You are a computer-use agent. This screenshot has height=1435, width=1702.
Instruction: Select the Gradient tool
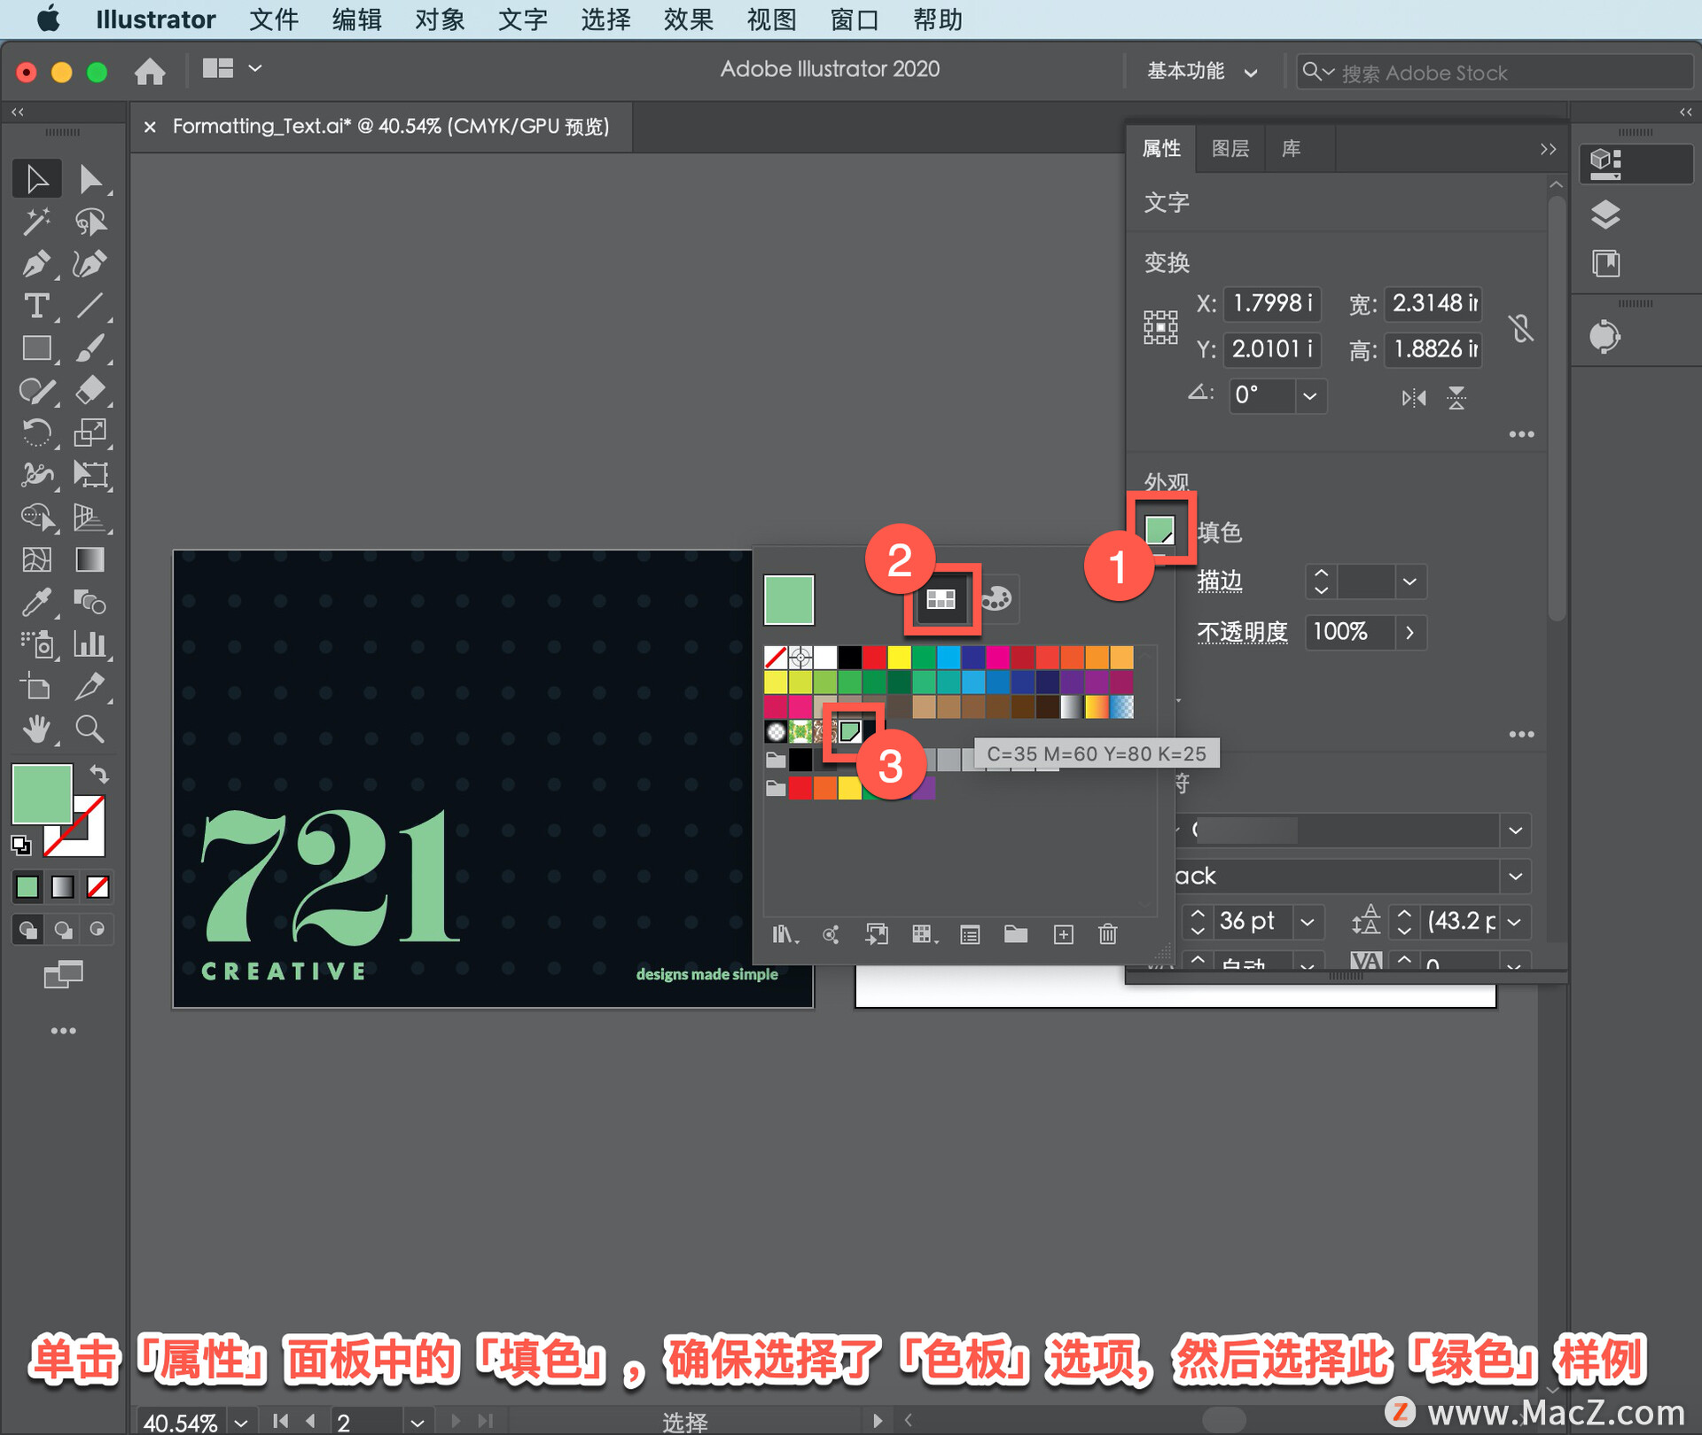[90, 559]
